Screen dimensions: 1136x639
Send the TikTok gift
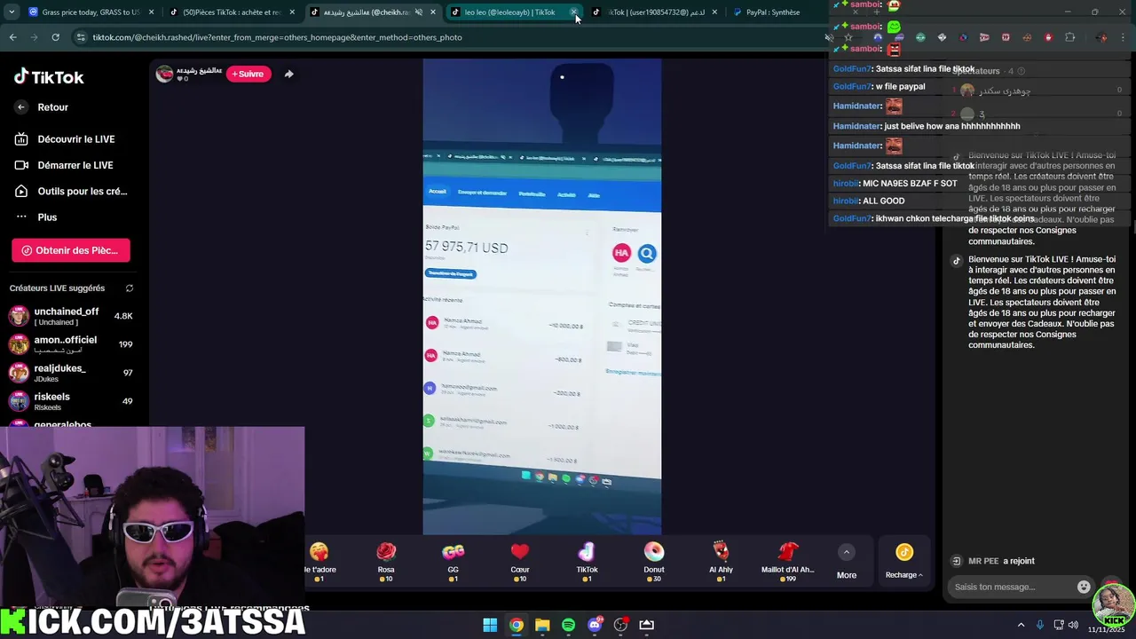587,562
